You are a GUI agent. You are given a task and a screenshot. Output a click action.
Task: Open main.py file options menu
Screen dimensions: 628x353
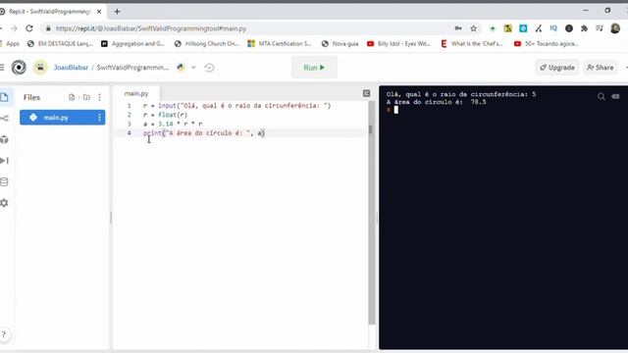pos(99,118)
